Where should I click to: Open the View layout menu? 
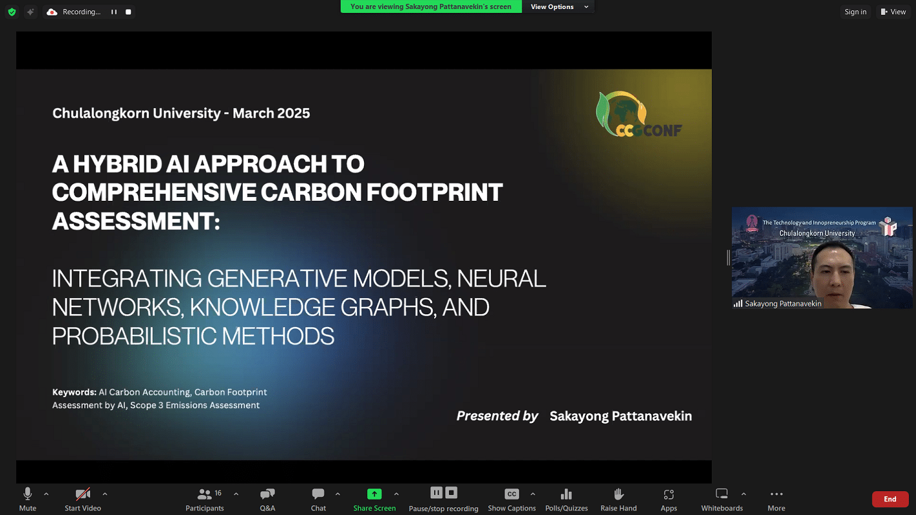pyautogui.click(x=893, y=12)
